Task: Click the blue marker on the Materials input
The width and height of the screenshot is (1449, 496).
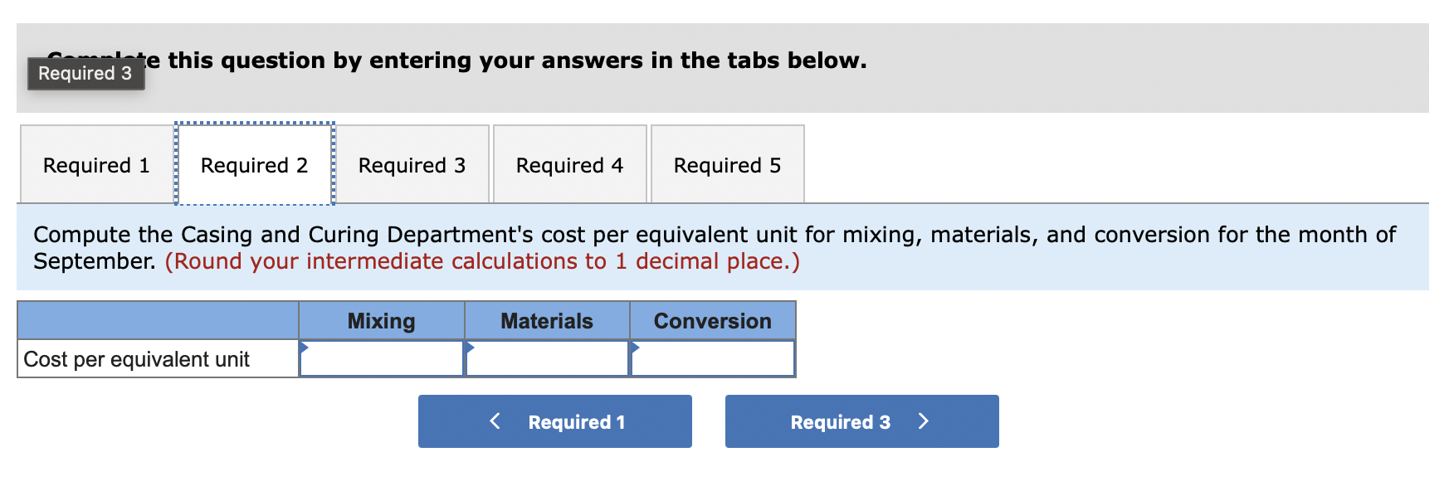Action: [x=470, y=347]
